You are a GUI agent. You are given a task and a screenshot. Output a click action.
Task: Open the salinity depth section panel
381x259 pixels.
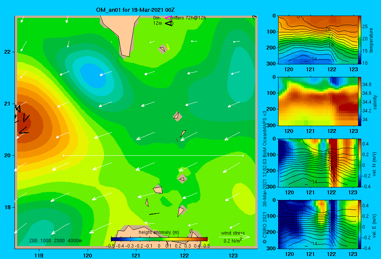(318, 101)
